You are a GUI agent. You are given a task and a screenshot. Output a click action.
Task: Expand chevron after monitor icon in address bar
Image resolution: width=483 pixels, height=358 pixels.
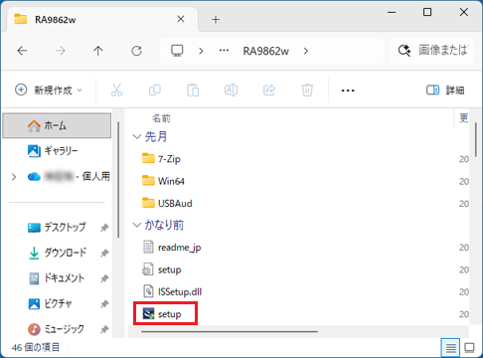point(201,51)
